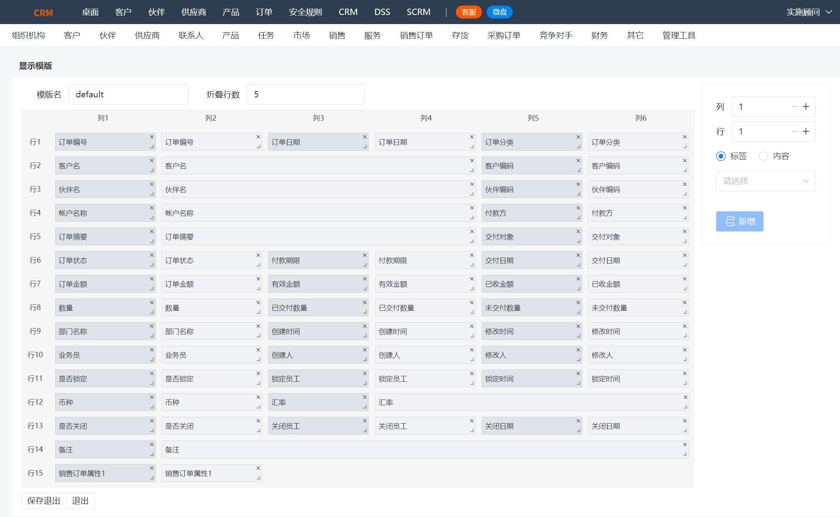Select the 内容 radio button
Viewport: 840px width, 517px height.
coord(763,156)
